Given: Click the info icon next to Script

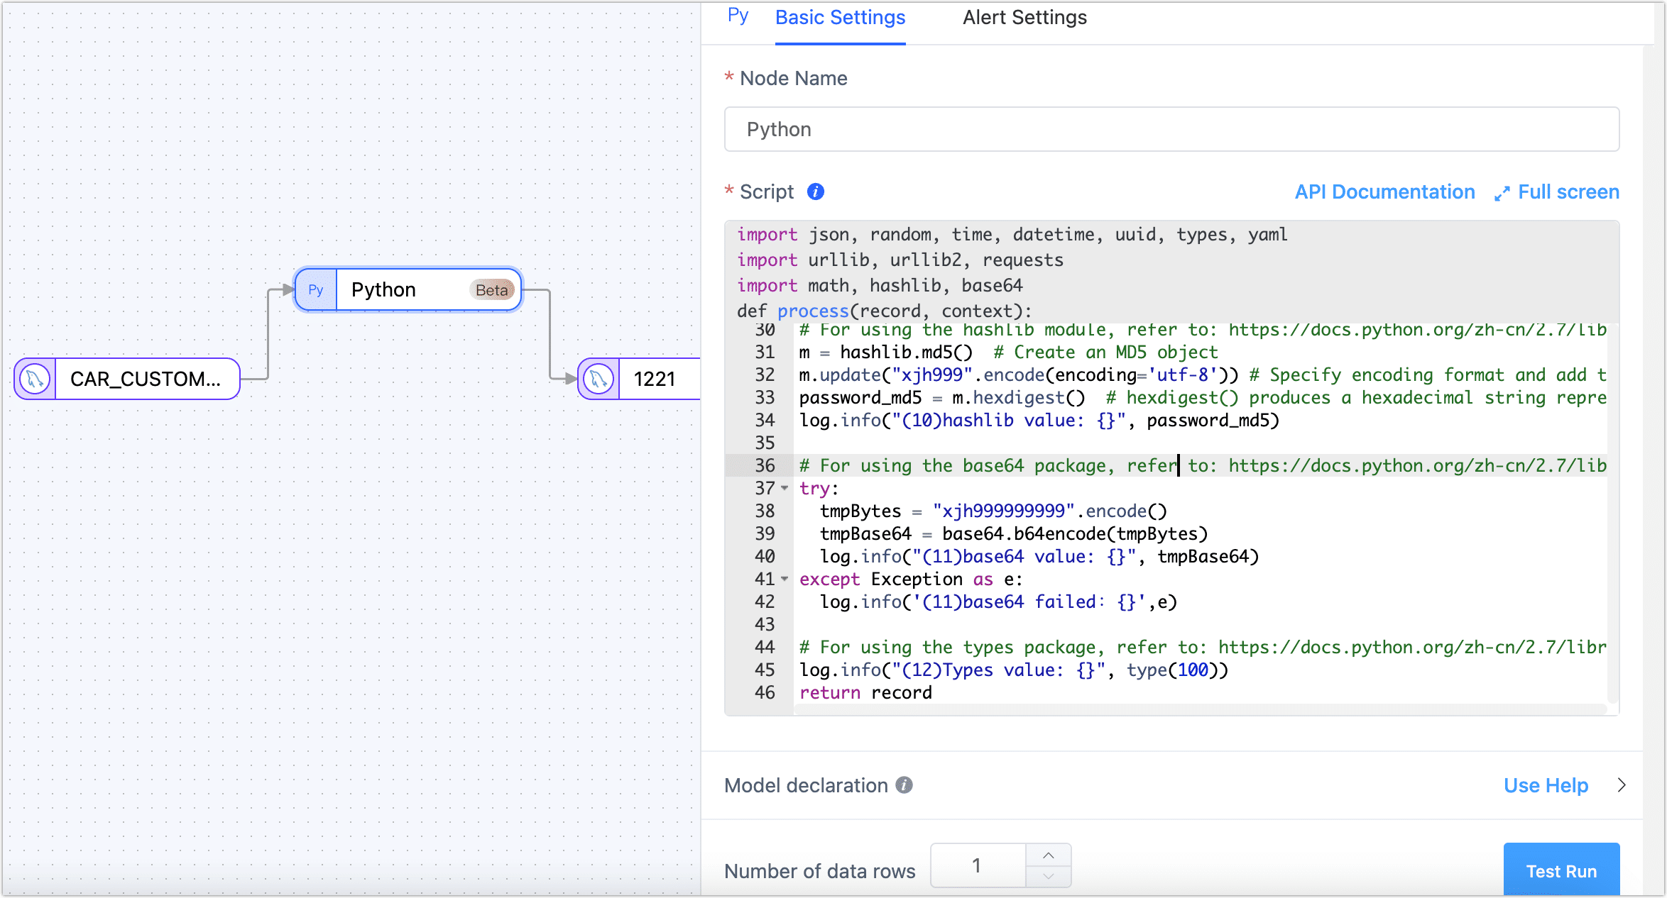Looking at the screenshot, I should point(814,192).
